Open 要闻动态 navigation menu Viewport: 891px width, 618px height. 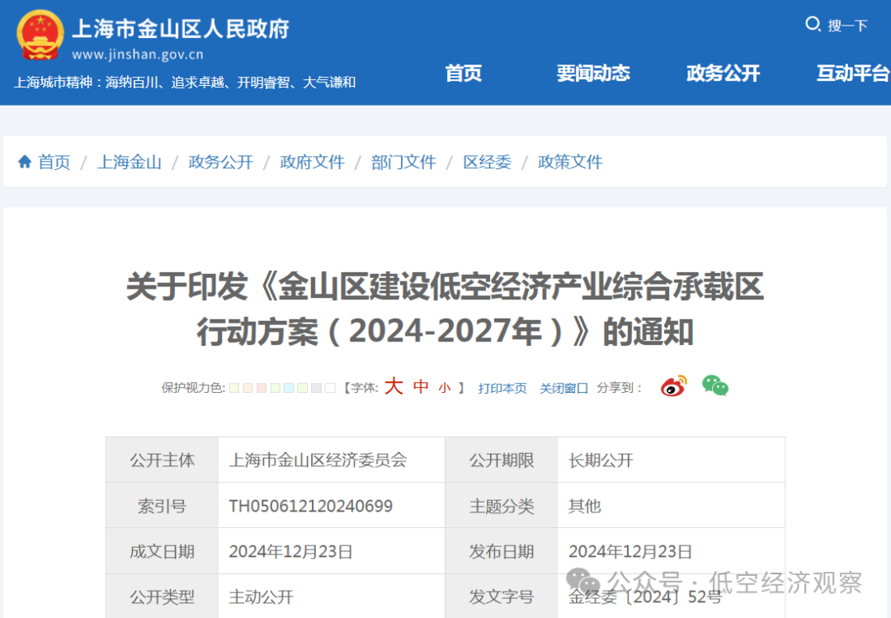pyautogui.click(x=593, y=73)
